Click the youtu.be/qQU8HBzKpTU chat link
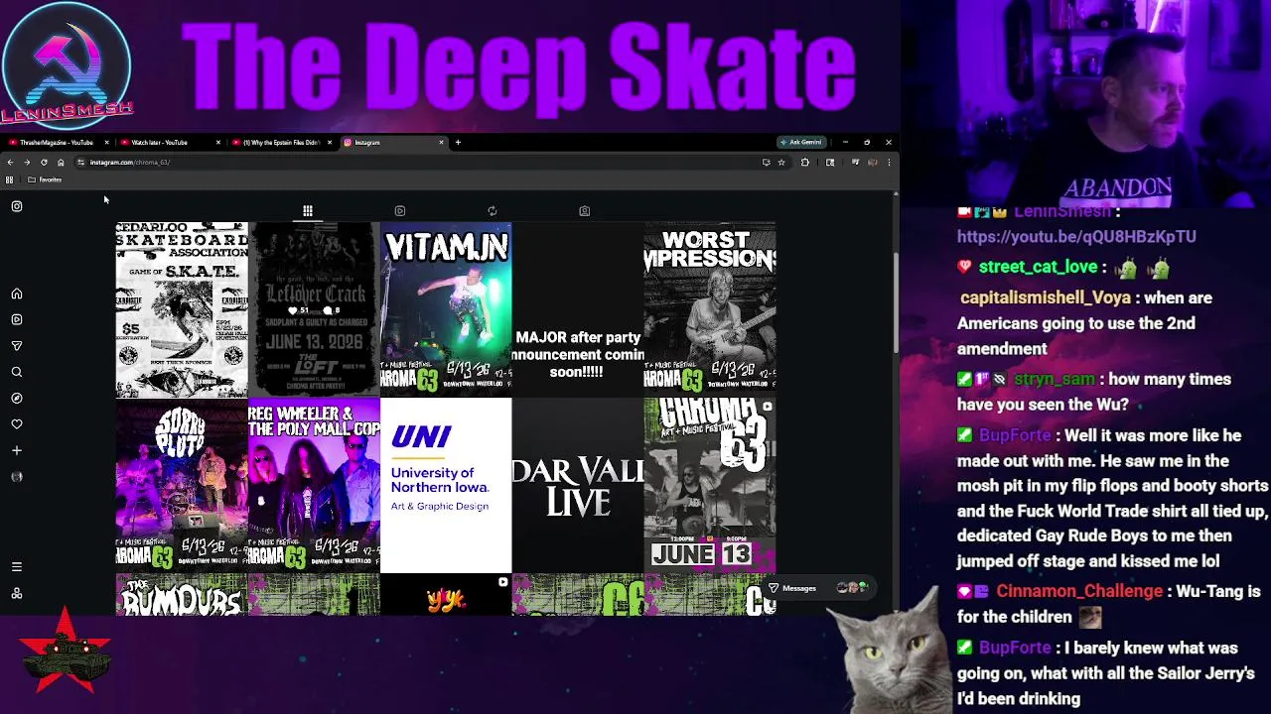 coord(1076,237)
